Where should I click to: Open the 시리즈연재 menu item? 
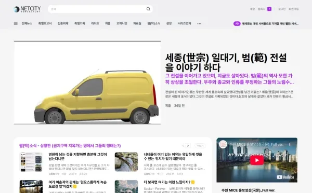pyautogui.click(x=184, y=23)
